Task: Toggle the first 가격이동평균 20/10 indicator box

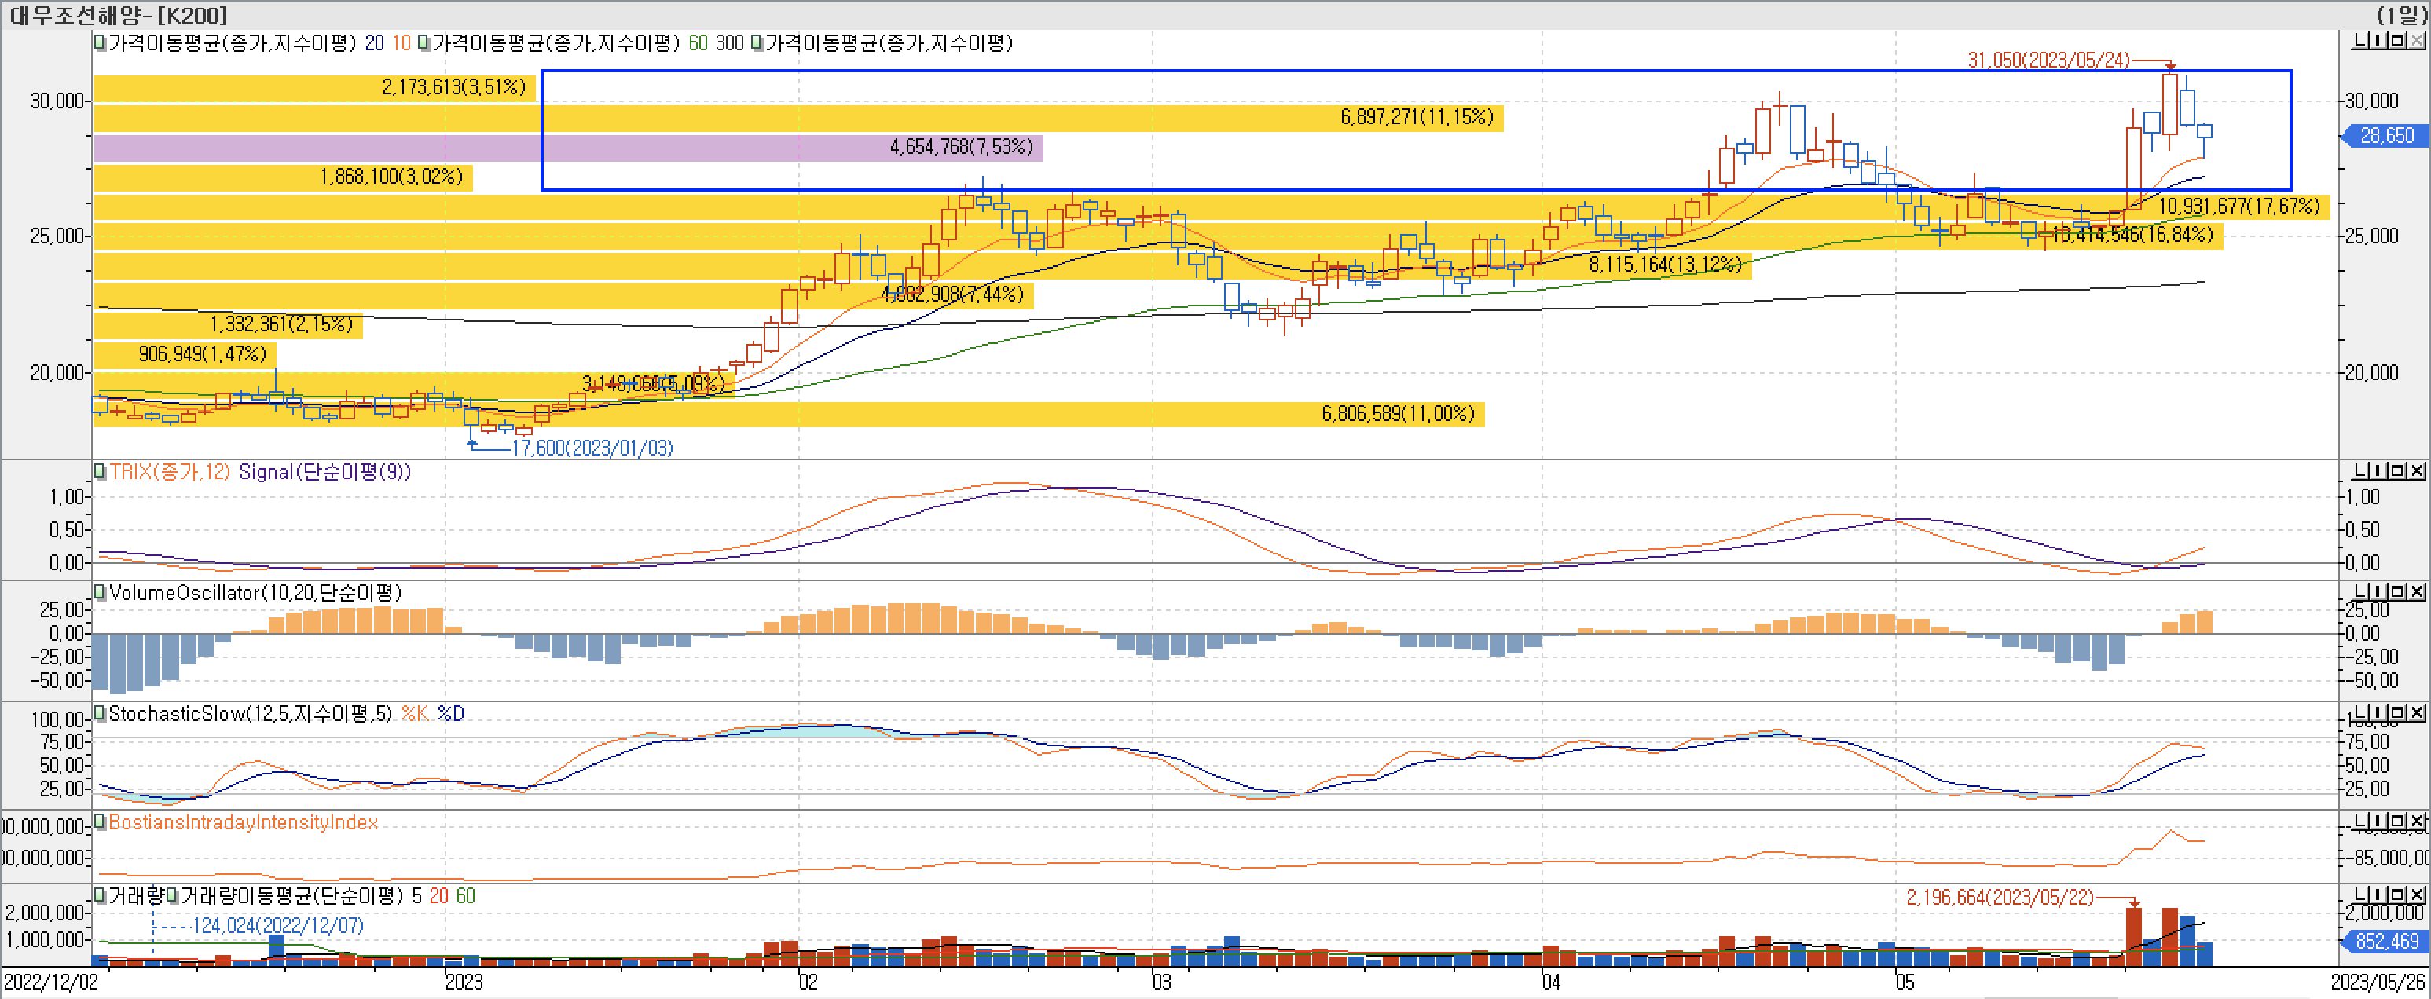Action: tap(99, 42)
